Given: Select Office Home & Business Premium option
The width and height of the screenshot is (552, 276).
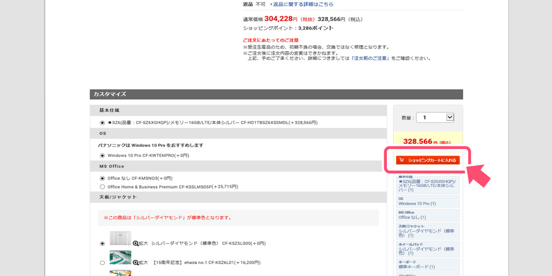Looking at the screenshot, I should [102, 187].
